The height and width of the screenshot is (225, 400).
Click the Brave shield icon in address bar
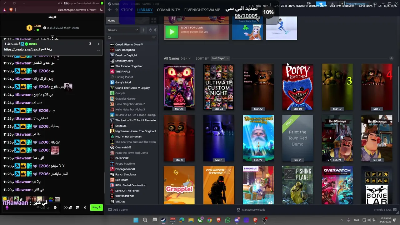11,10
